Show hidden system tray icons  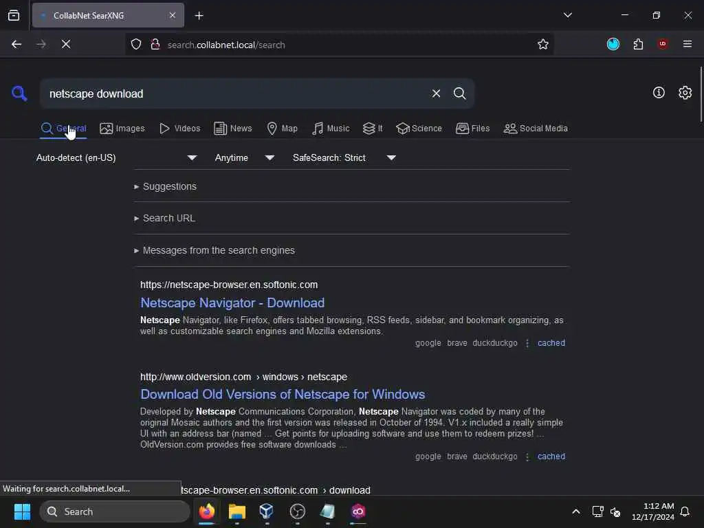point(575,511)
